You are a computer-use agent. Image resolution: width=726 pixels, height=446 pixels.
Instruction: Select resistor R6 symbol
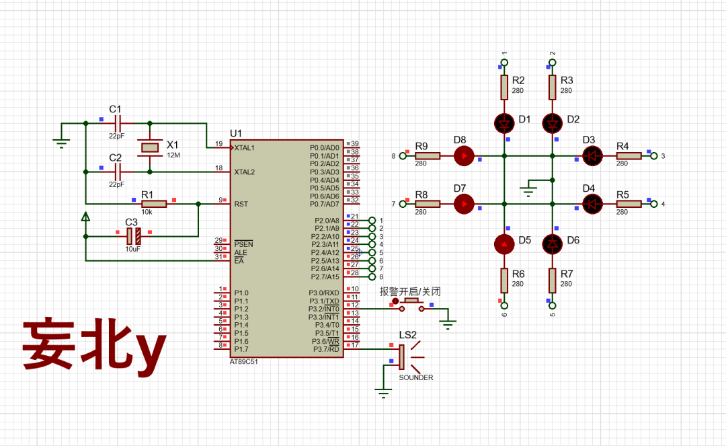(x=504, y=281)
